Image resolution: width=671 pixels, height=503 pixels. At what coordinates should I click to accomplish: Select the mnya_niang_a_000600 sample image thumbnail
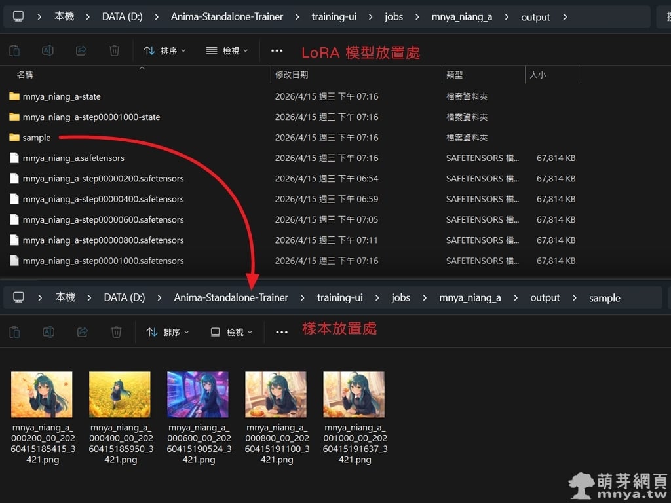coord(198,394)
